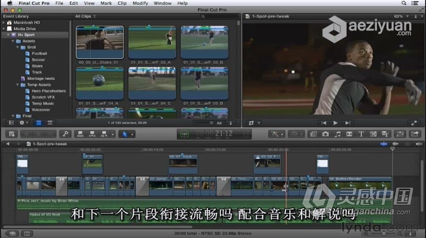This screenshot has width=426, height=238.
Task: Open the Keyword Editor key icon
Action: (65, 134)
